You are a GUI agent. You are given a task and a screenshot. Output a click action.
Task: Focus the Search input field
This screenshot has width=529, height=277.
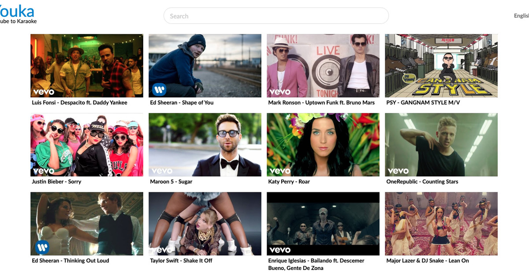(x=276, y=16)
